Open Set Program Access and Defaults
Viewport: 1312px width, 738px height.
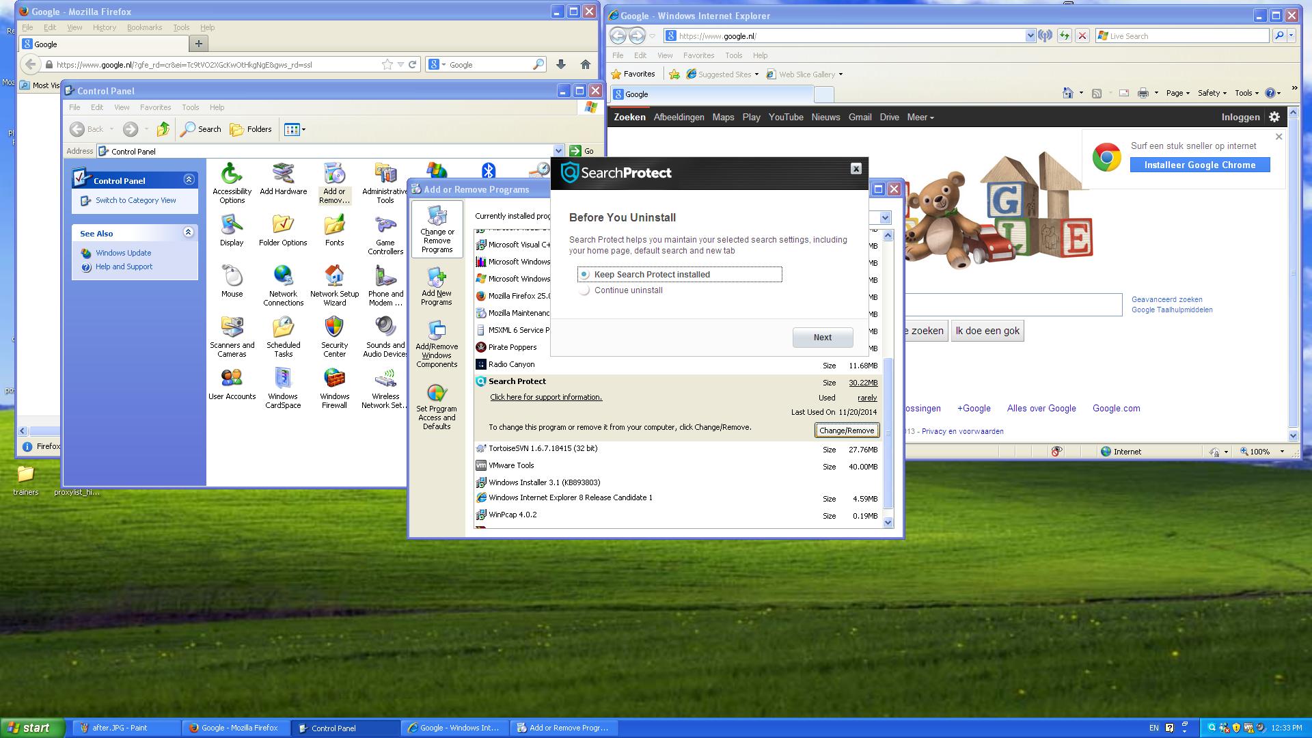pyautogui.click(x=437, y=406)
